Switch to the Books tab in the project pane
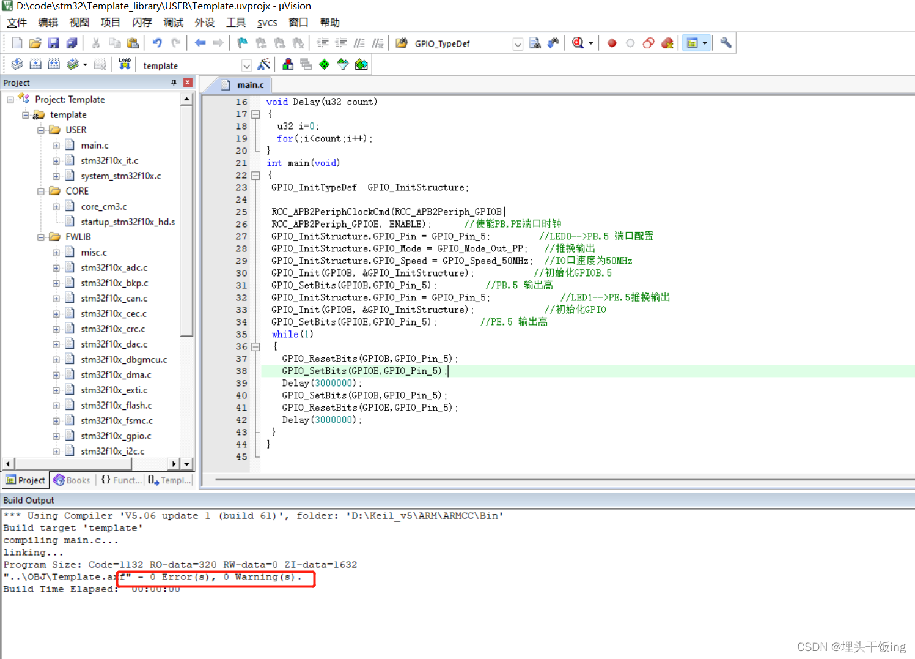The image size is (915, 659). click(x=72, y=480)
